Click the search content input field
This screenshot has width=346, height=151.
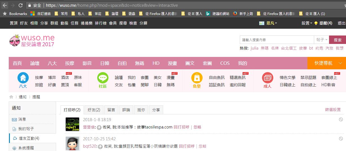click(276, 40)
